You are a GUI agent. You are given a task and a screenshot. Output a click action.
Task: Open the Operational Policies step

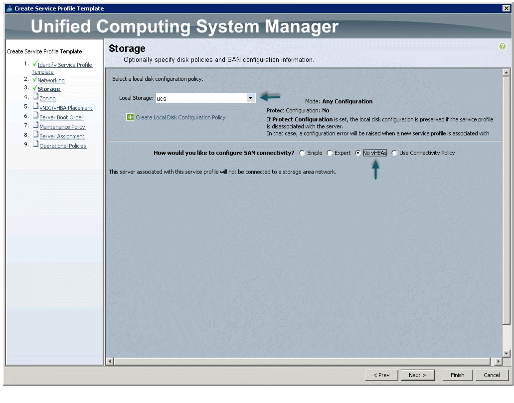[63, 146]
